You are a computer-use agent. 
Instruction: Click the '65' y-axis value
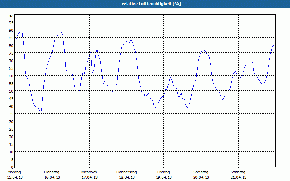11,68
